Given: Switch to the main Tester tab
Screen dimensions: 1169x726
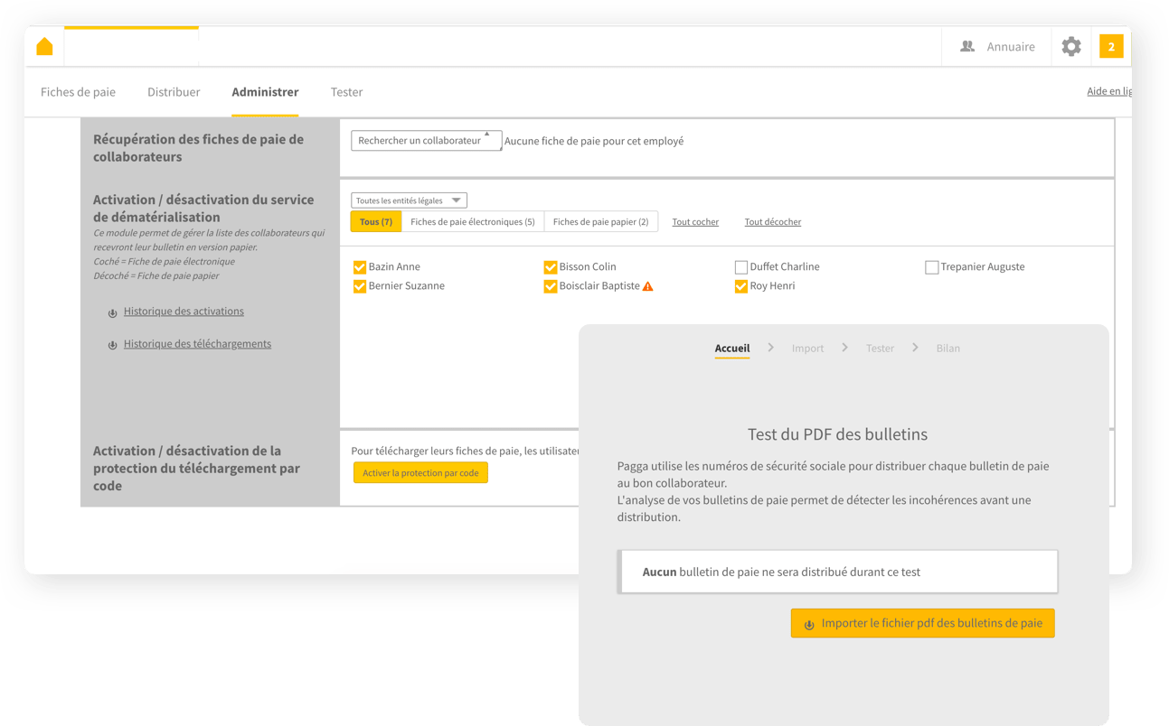Looking at the screenshot, I should coord(346,92).
